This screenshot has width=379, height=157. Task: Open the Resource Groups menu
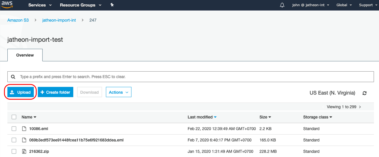click(81, 5)
